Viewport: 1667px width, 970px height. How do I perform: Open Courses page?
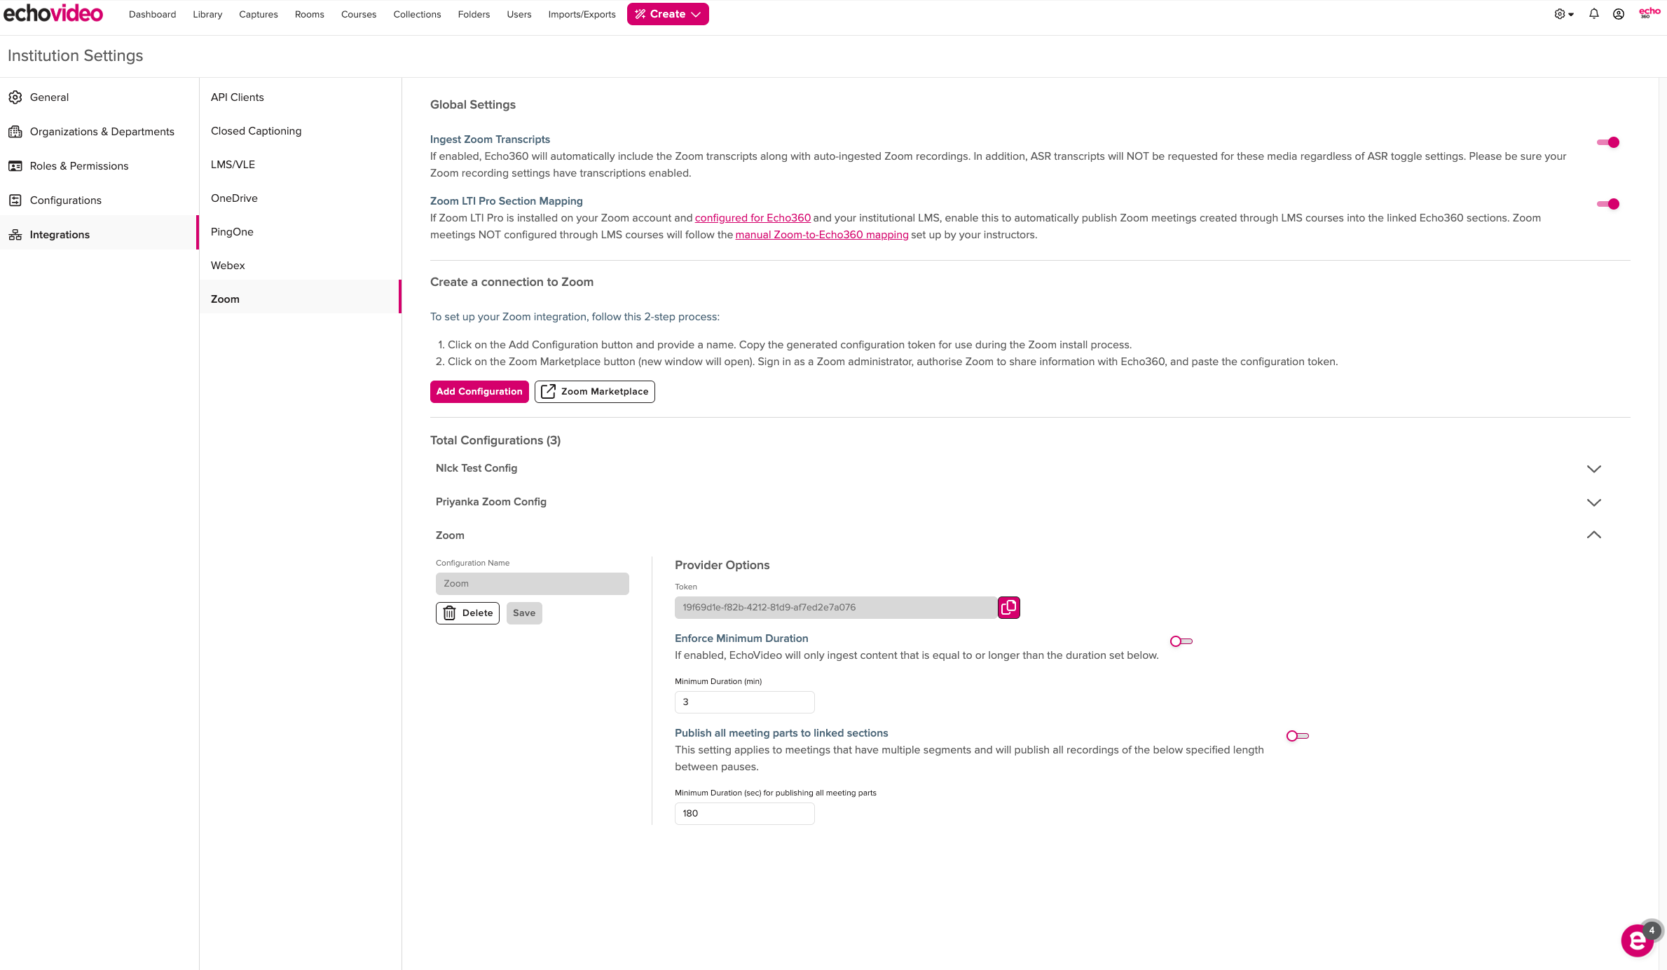pyautogui.click(x=359, y=14)
